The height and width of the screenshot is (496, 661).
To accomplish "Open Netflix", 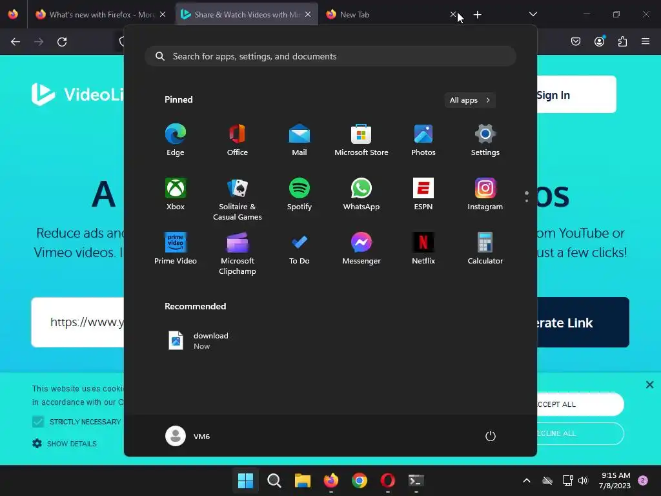I will 423,249.
